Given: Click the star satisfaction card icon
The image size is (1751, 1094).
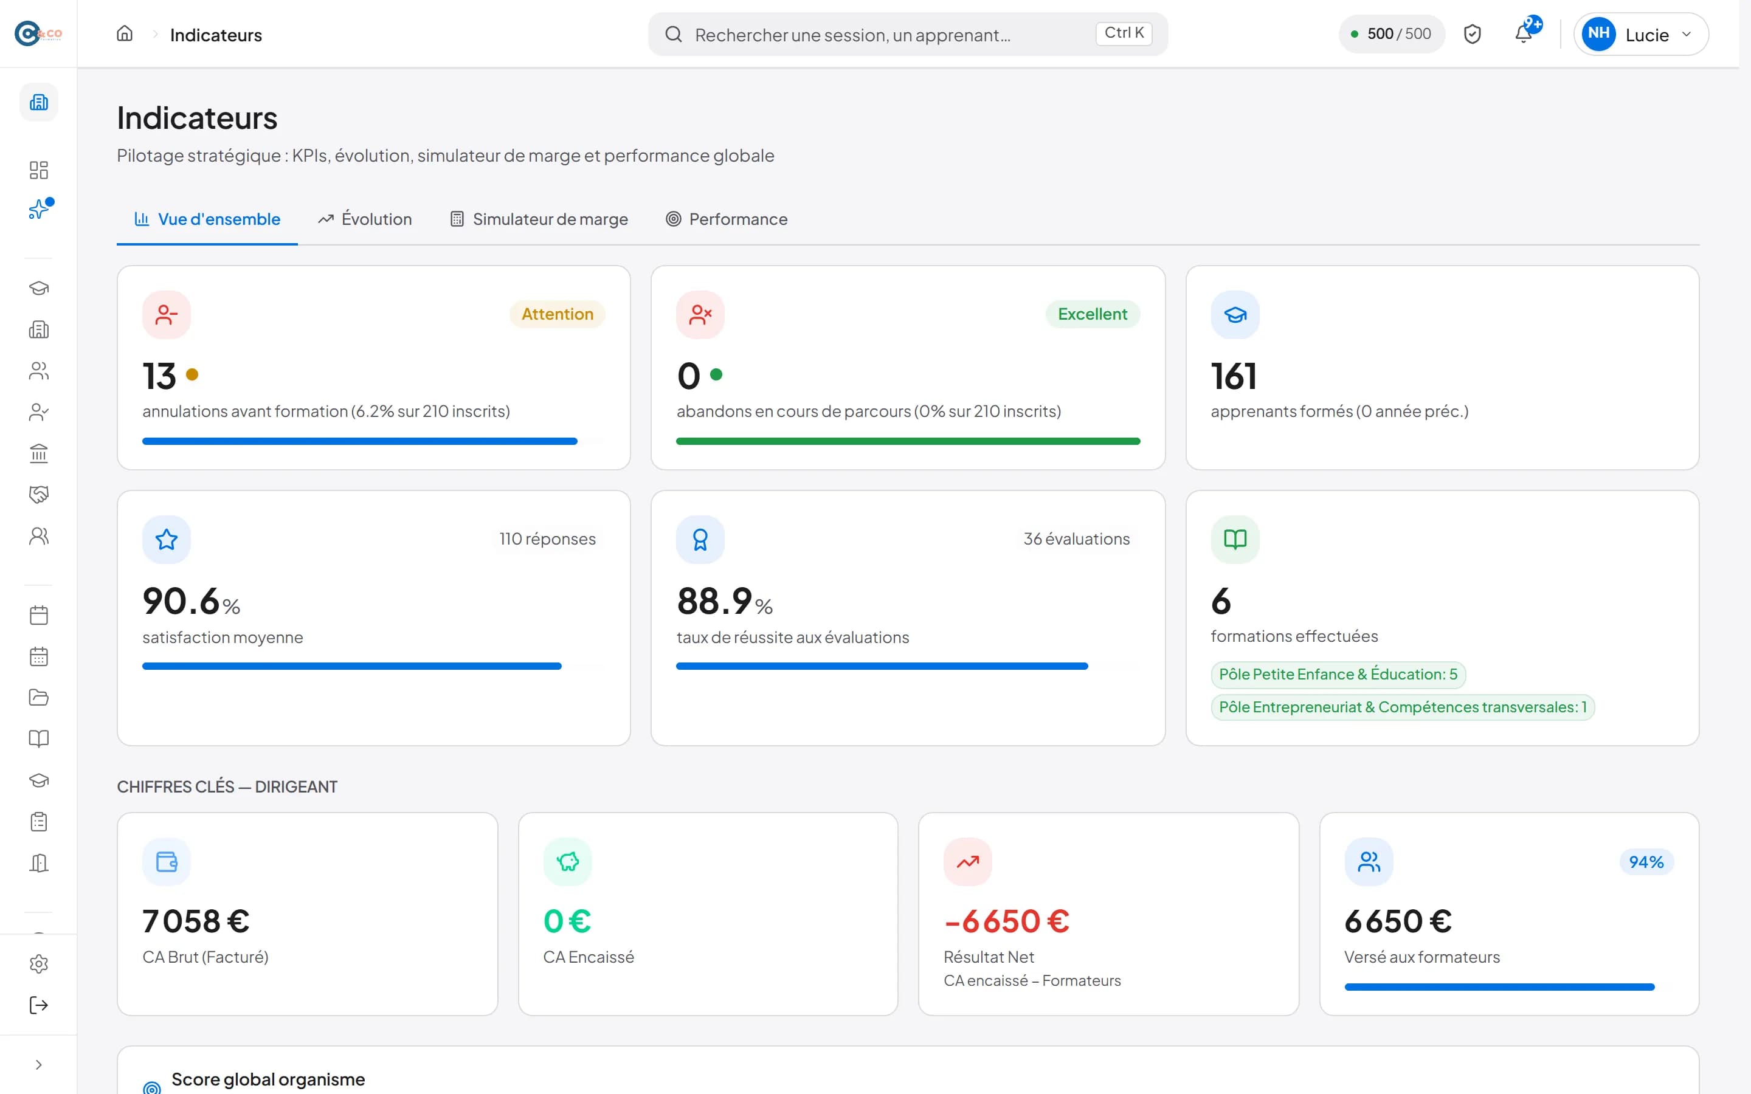Looking at the screenshot, I should (x=167, y=540).
